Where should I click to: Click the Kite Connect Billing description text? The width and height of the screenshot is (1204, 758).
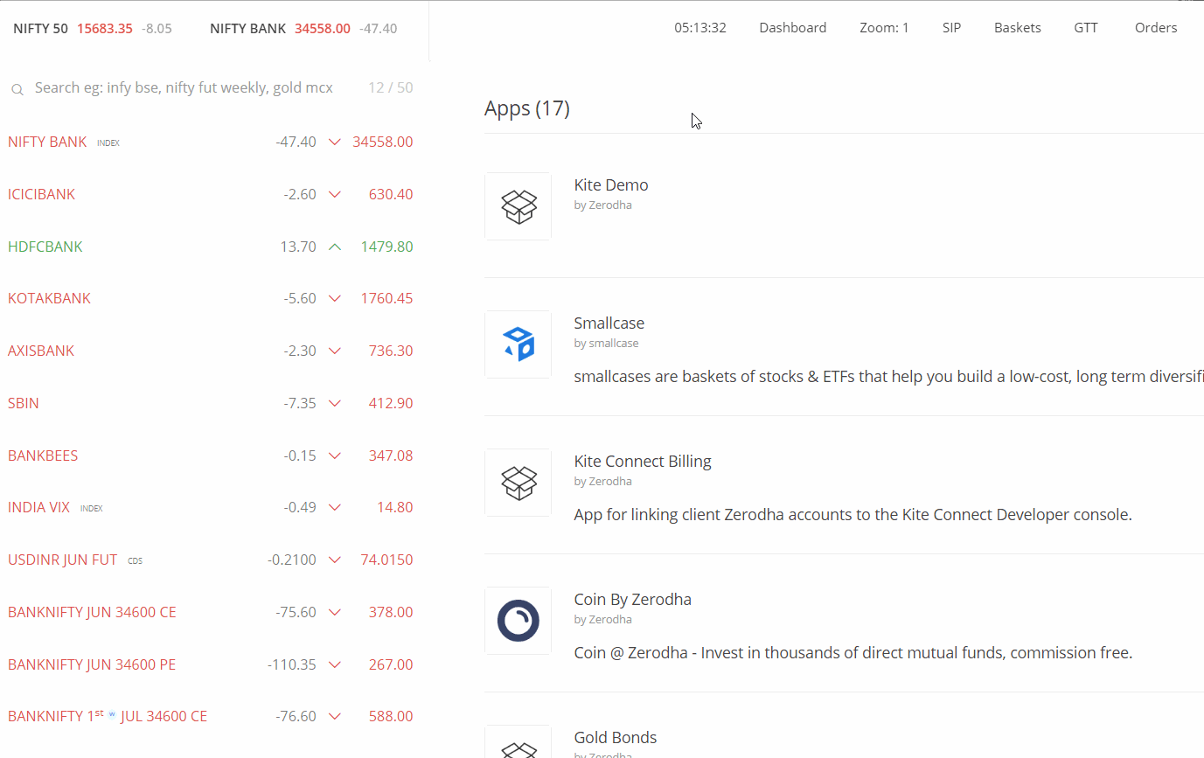pos(853,515)
